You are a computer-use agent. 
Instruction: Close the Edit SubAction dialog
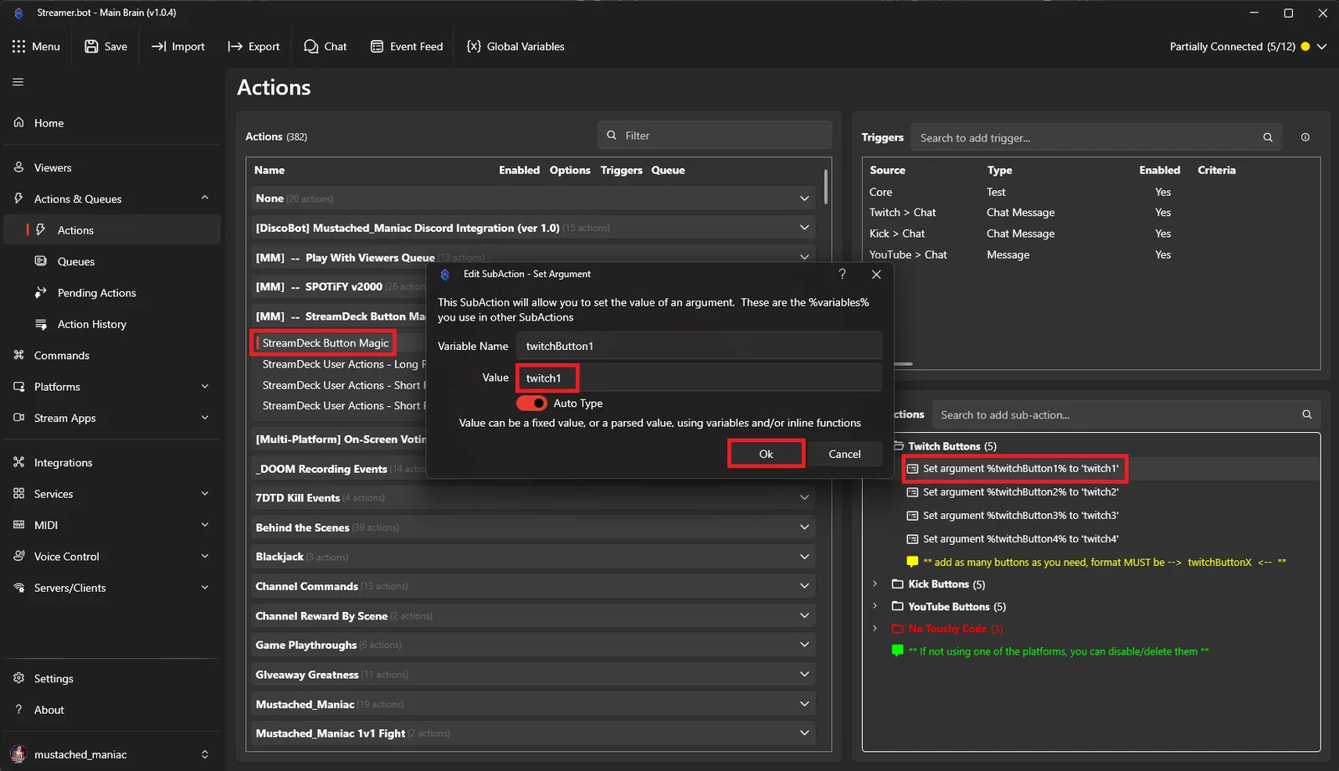click(876, 274)
